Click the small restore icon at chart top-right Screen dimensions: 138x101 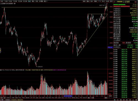coord(106,4)
